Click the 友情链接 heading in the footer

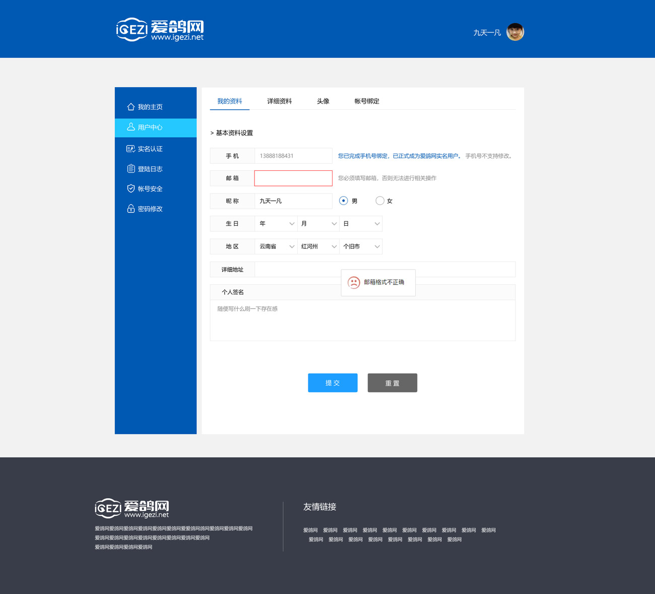[319, 507]
